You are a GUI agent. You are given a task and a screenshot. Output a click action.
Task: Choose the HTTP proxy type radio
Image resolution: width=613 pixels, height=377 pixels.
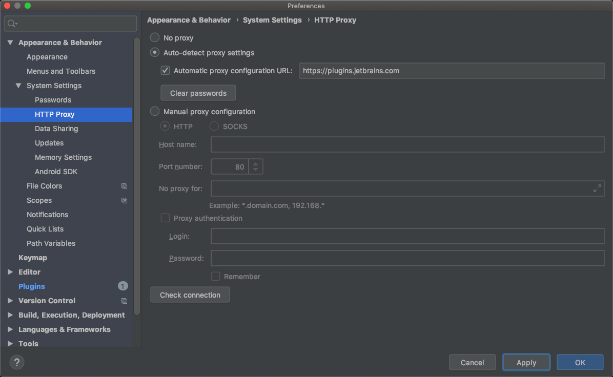click(x=165, y=126)
